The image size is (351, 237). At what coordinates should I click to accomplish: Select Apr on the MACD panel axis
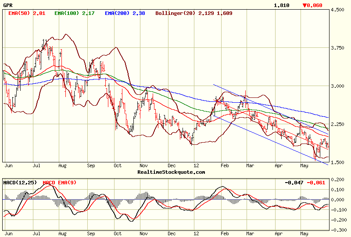coord(279,233)
